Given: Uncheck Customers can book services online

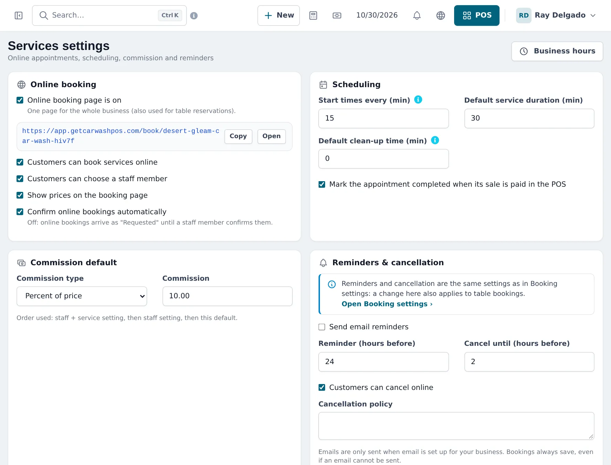Looking at the screenshot, I should [x=20, y=162].
